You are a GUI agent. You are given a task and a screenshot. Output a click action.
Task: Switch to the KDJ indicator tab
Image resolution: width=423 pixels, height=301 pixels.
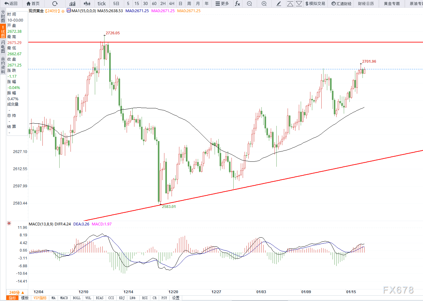click(122, 298)
